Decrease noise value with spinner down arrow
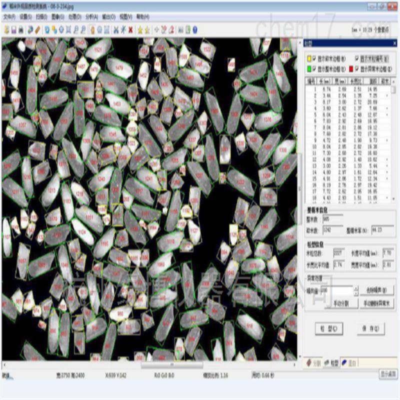 tap(356, 293)
